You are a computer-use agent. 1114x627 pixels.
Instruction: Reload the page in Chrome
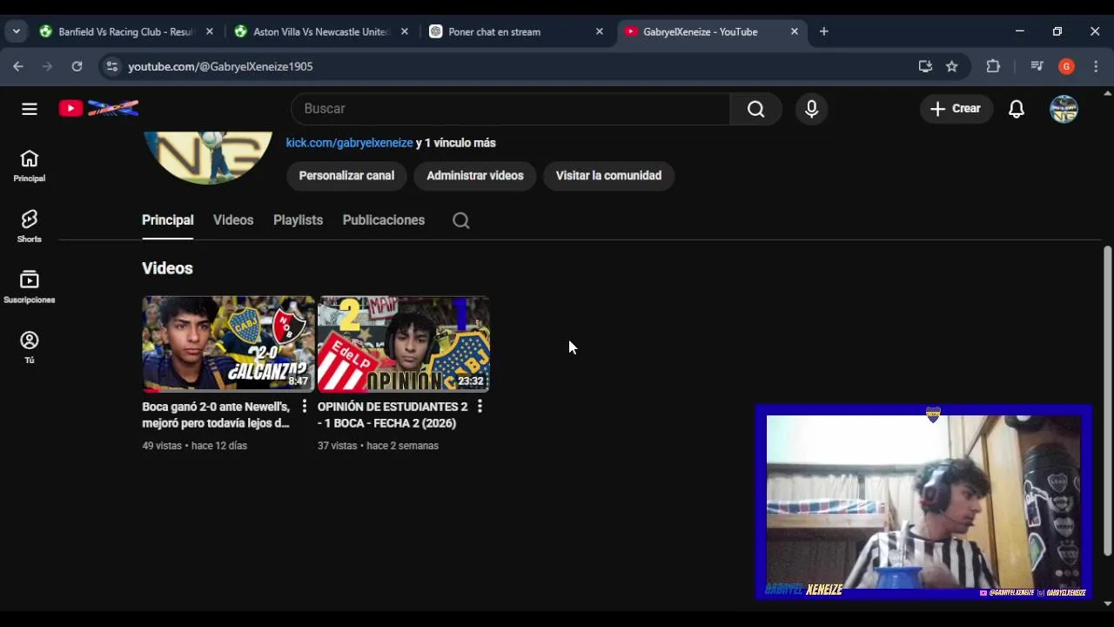point(77,66)
